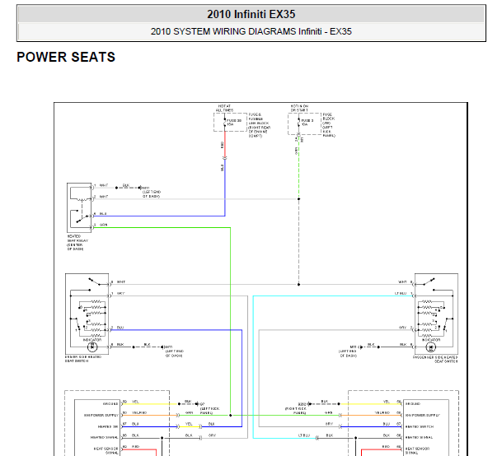Click the M11 ground label near the driver switch
Screen dimensions: 502x456
(x=168, y=347)
